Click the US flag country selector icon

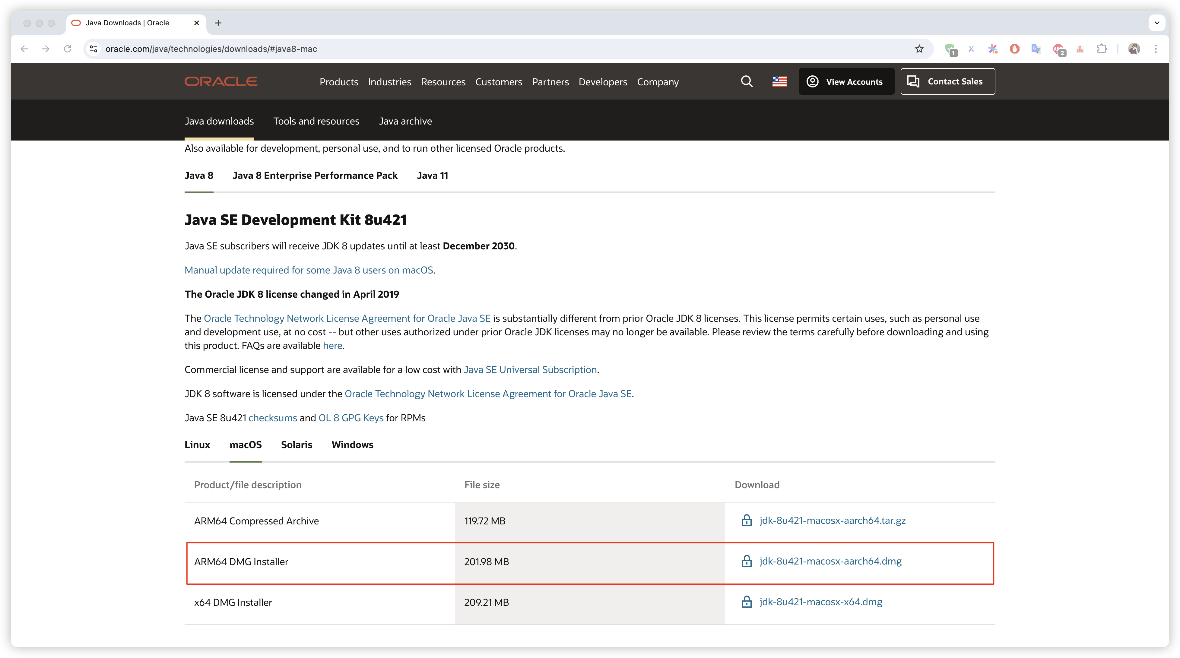779,81
